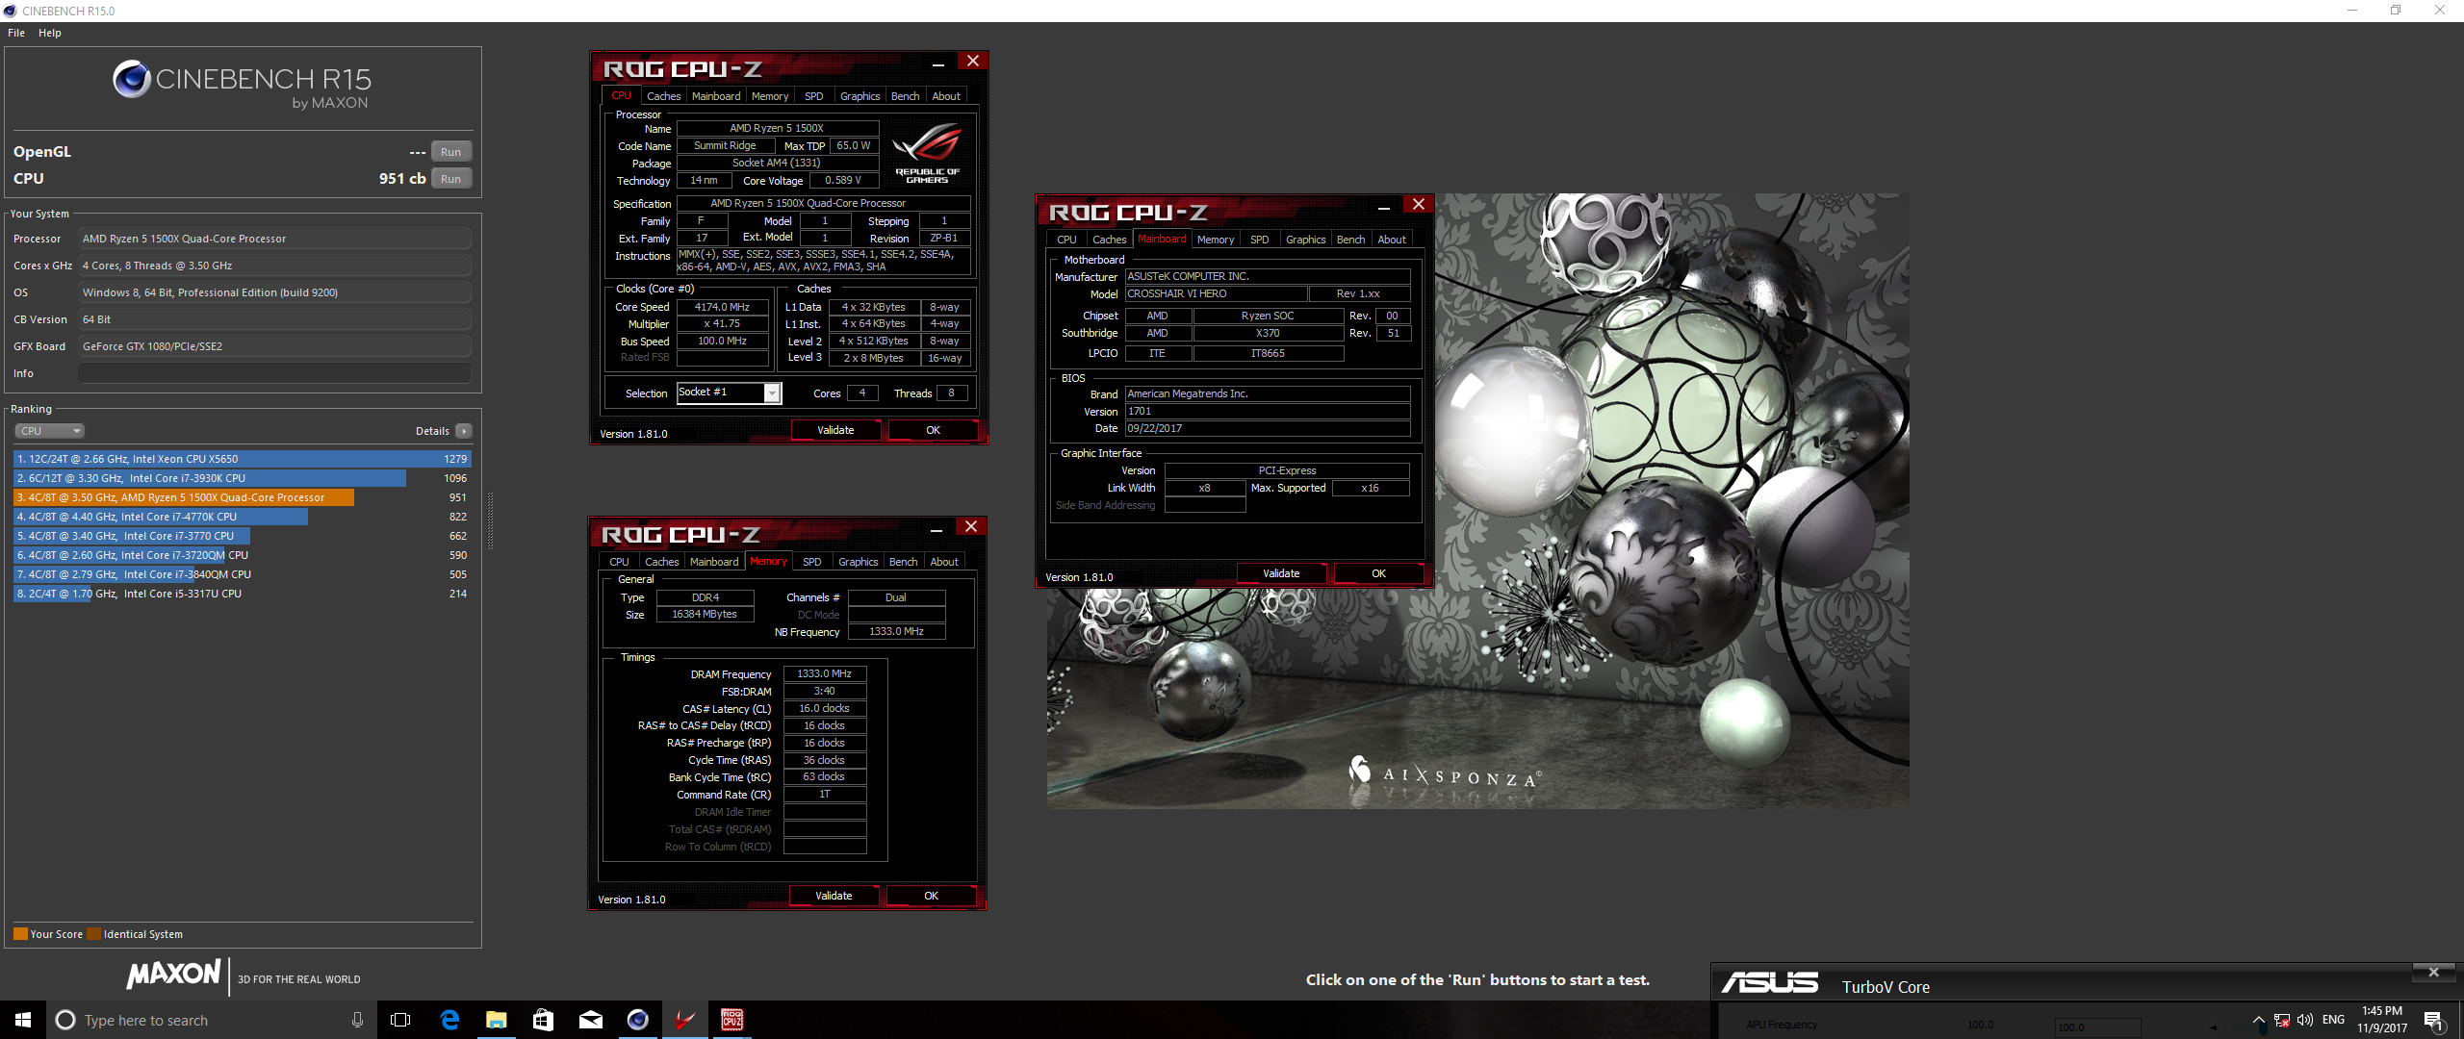The width and height of the screenshot is (2464, 1039).
Task: Click the Cinebench title bar app icon
Action: point(10,11)
